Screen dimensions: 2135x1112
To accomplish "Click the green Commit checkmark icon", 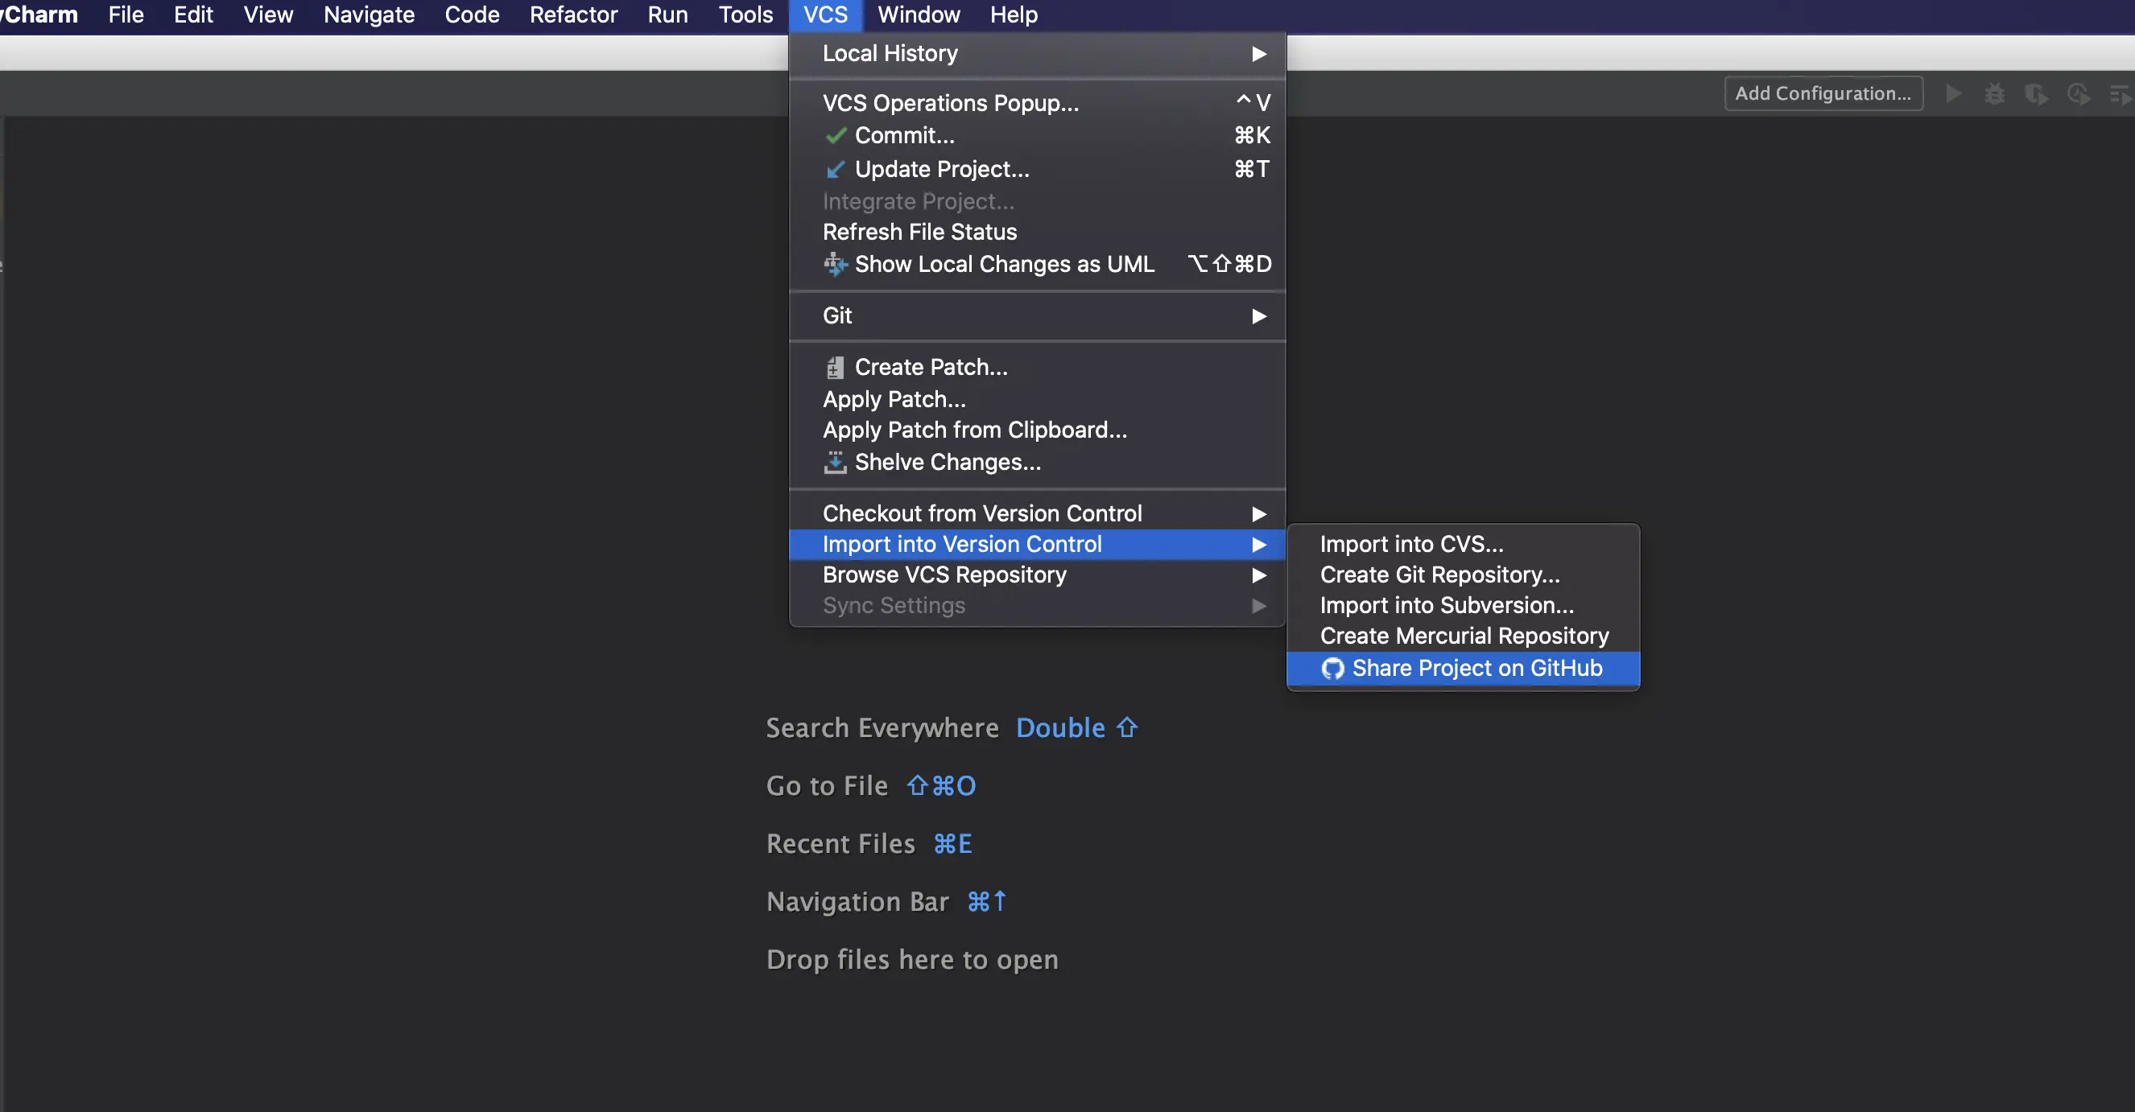I will tap(836, 135).
